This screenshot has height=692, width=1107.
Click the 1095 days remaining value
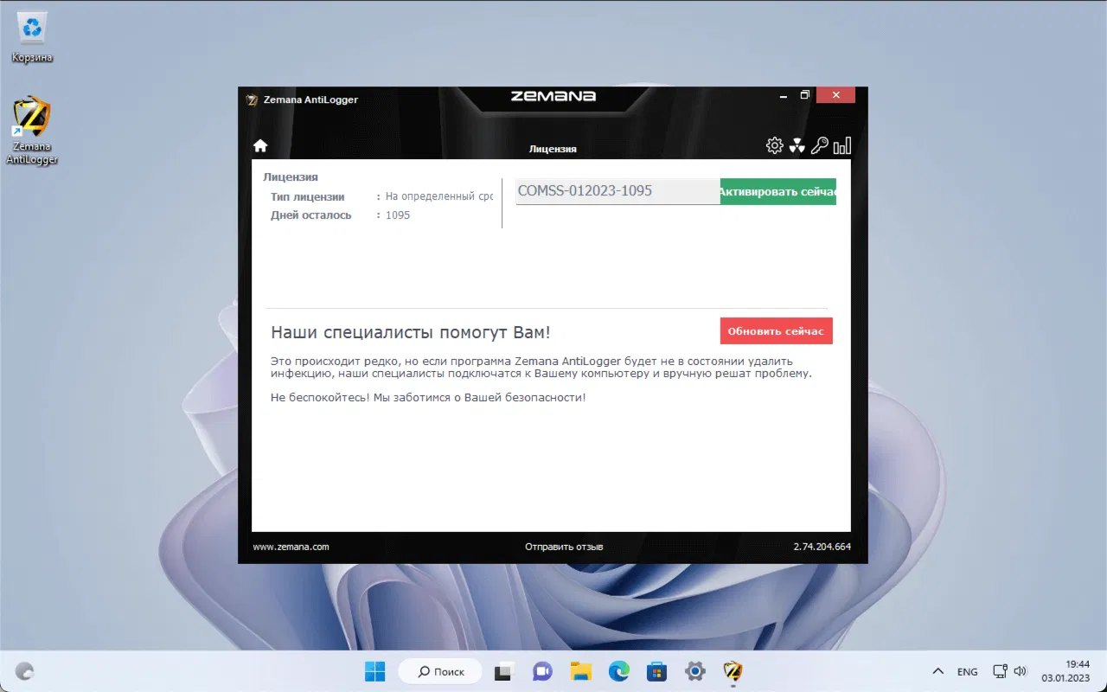(398, 215)
